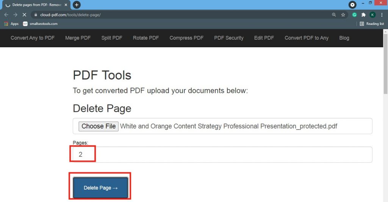The image size is (388, 202).
Task: Open Compress PDF menu item
Action: point(186,38)
